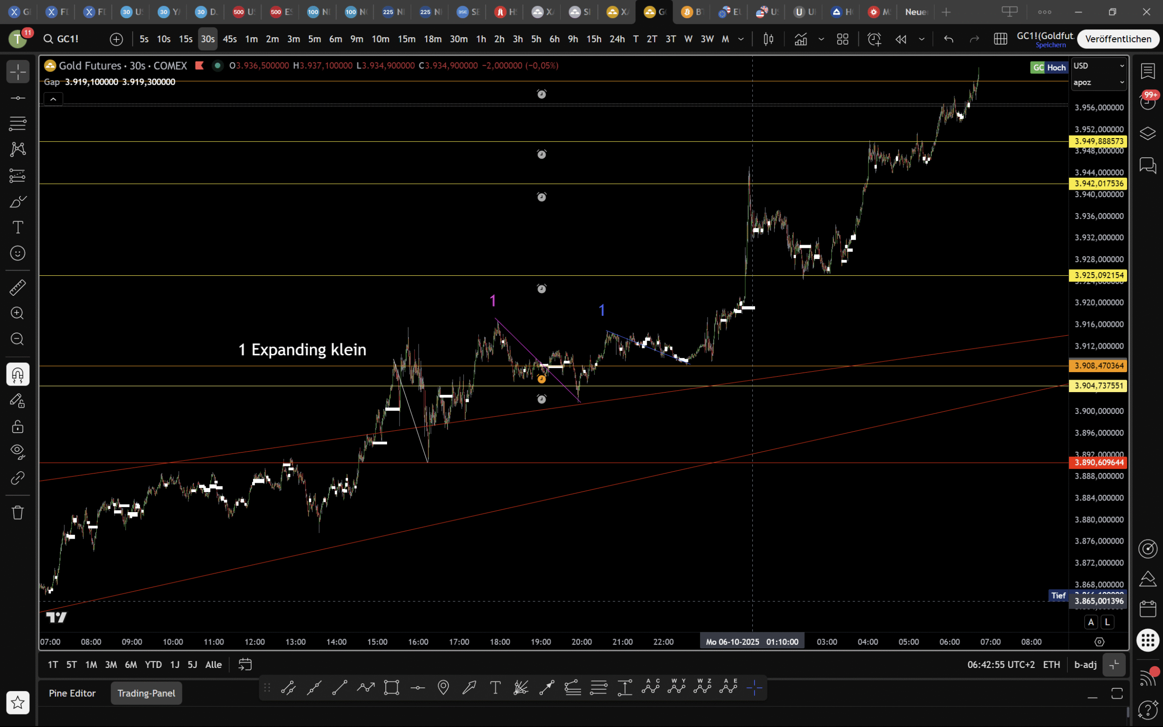Image resolution: width=1163 pixels, height=727 pixels.
Task: Select the Text tool in left toolbar
Action: click(x=18, y=227)
